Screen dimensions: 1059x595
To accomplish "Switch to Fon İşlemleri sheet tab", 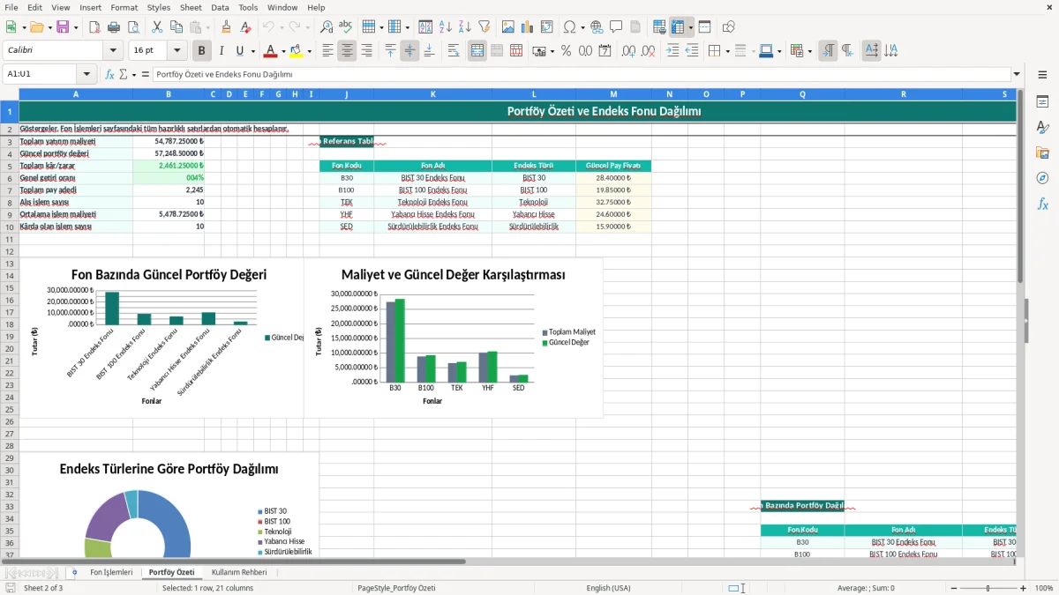I will point(111,572).
